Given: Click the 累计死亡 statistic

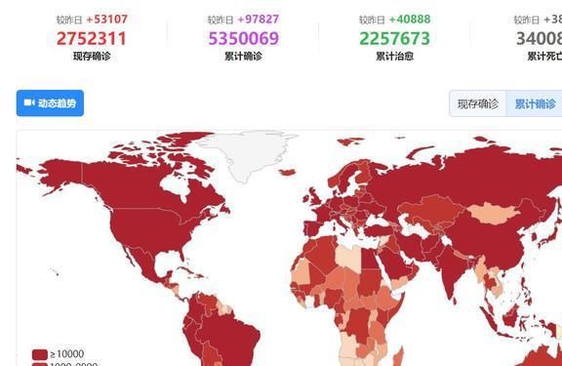Looking at the screenshot, I should [x=539, y=39].
